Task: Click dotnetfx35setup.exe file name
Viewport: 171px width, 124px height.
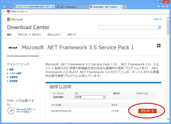Action: click(x=61, y=111)
